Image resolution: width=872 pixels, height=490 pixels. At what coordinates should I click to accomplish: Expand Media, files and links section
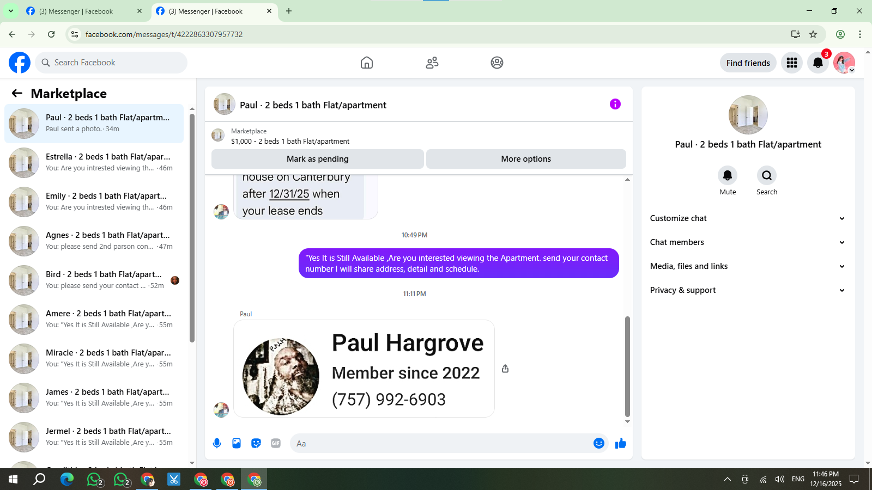[748, 266]
